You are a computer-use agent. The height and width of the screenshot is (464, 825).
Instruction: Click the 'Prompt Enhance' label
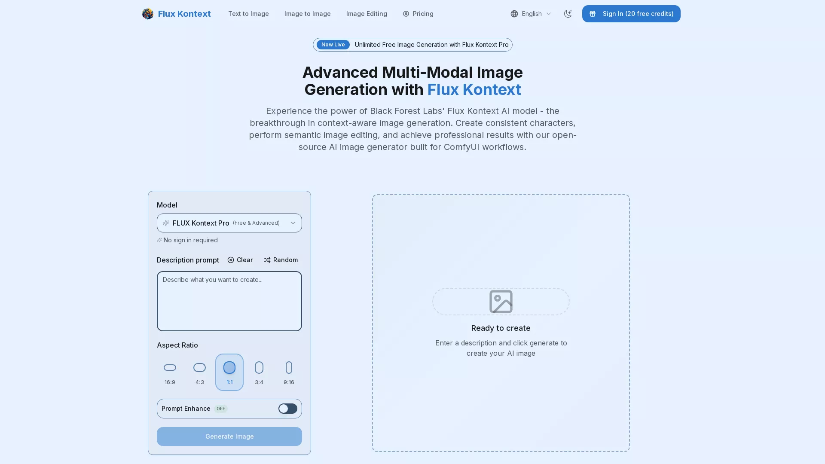pyautogui.click(x=186, y=409)
